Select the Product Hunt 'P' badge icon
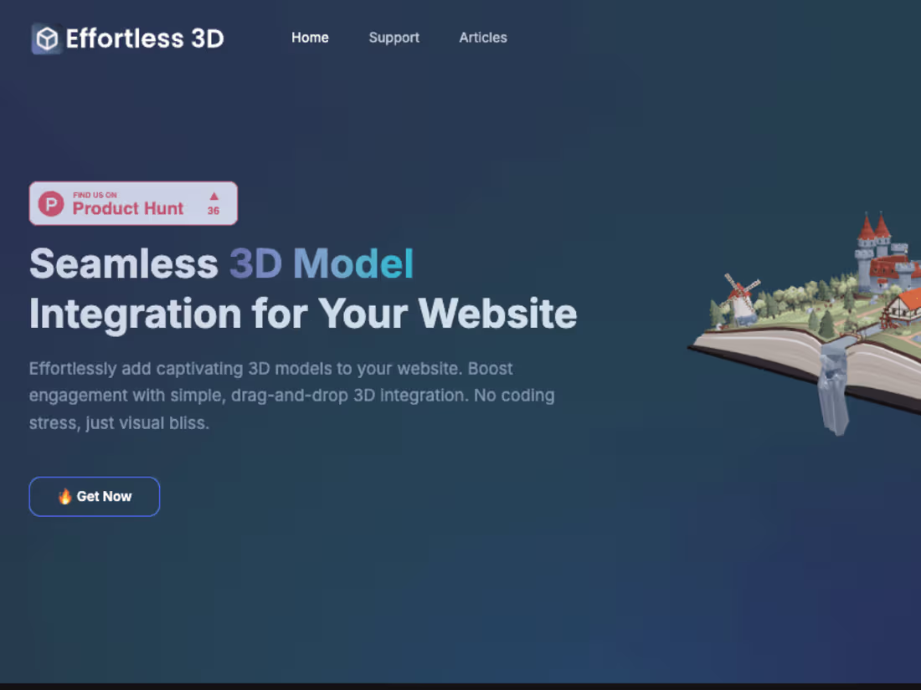Viewport: 921px width, 690px height. pos(50,203)
